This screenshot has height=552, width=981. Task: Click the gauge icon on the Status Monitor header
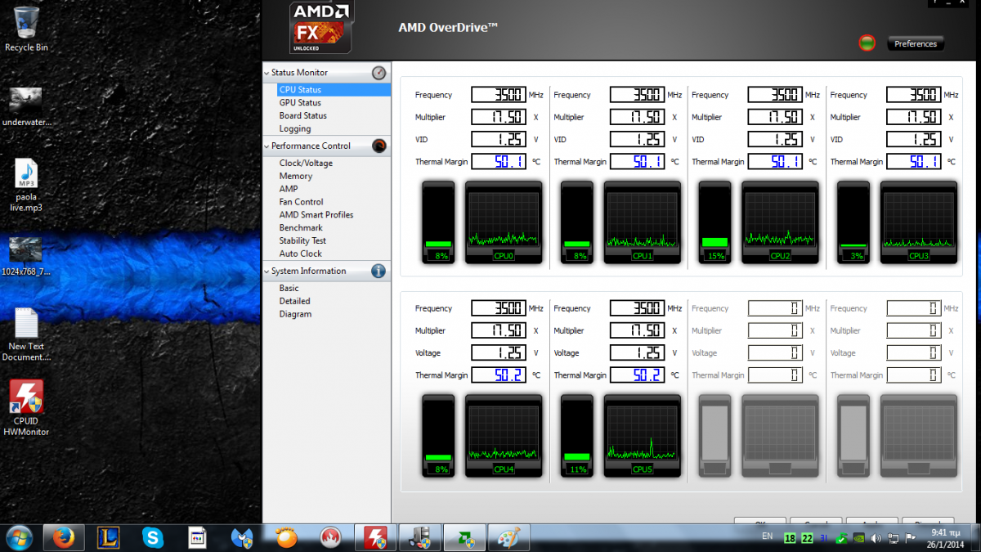(379, 73)
